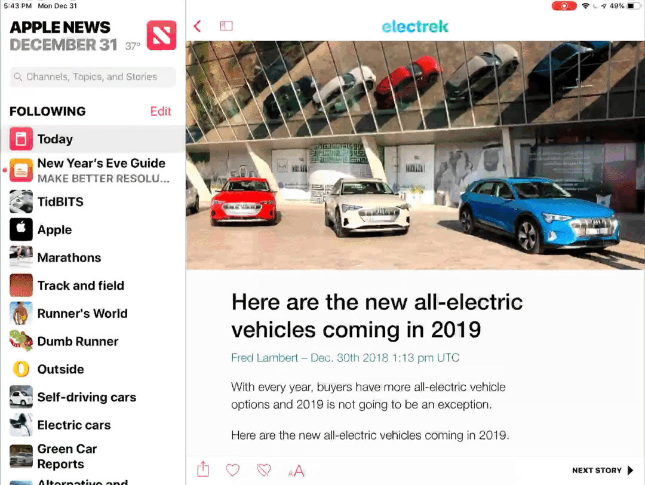Open Self-driving cars topic
This screenshot has width=645, height=485.
(93, 397)
